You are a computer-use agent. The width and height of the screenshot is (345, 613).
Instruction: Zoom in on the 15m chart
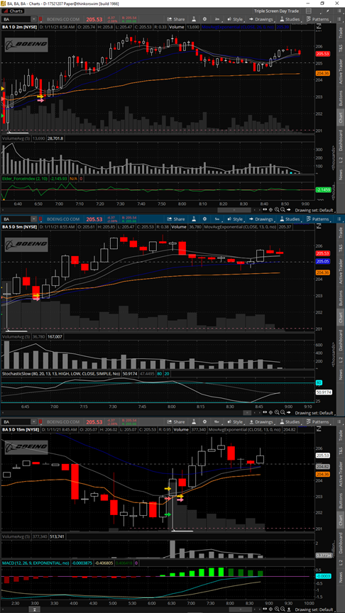277,609
